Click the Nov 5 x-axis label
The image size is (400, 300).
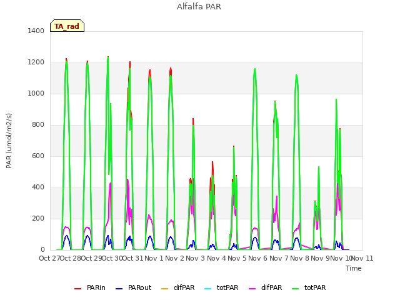(x=237, y=258)
